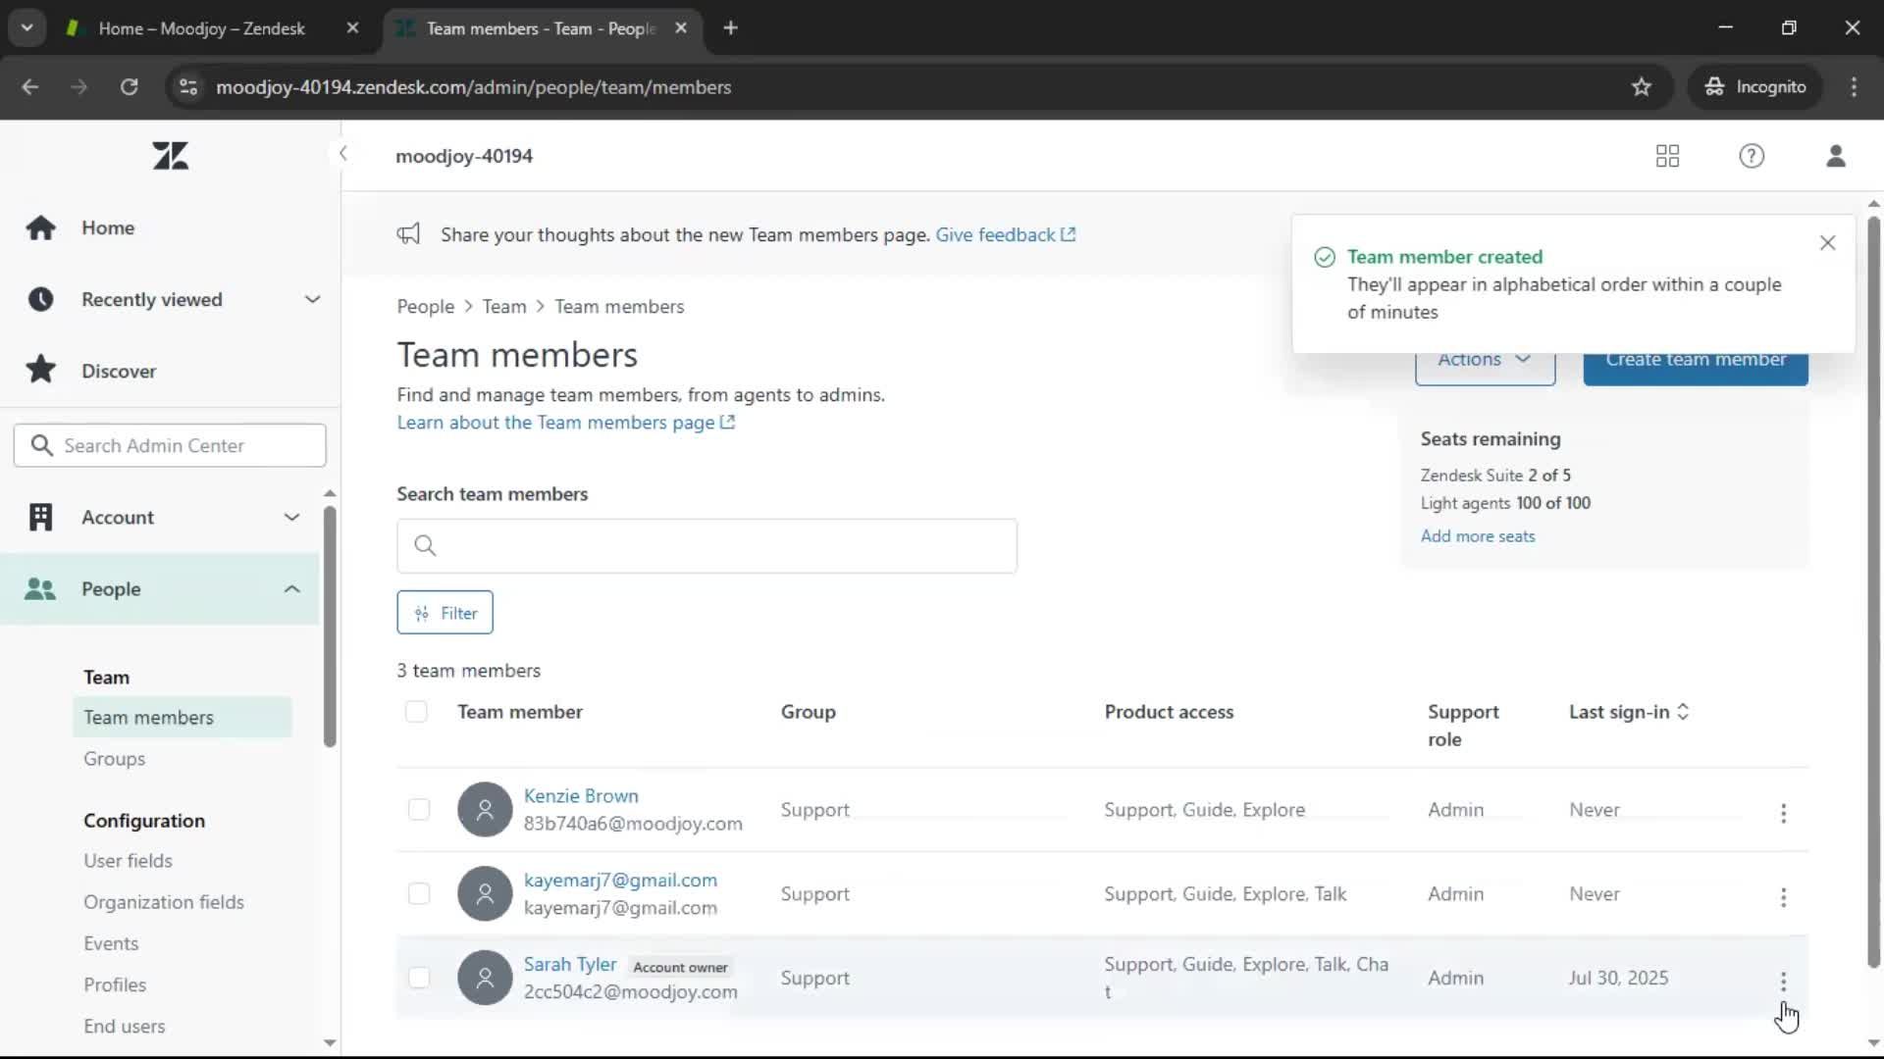The width and height of the screenshot is (1884, 1059).
Task: Click Kenzie Brown's avatar icon
Action: coord(485,809)
